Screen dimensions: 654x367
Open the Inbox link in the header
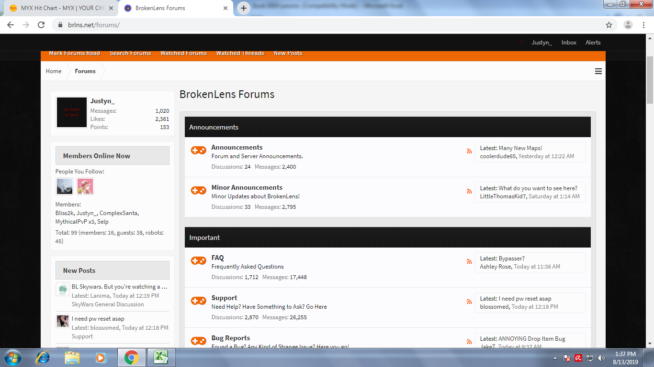click(x=569, y=43)
